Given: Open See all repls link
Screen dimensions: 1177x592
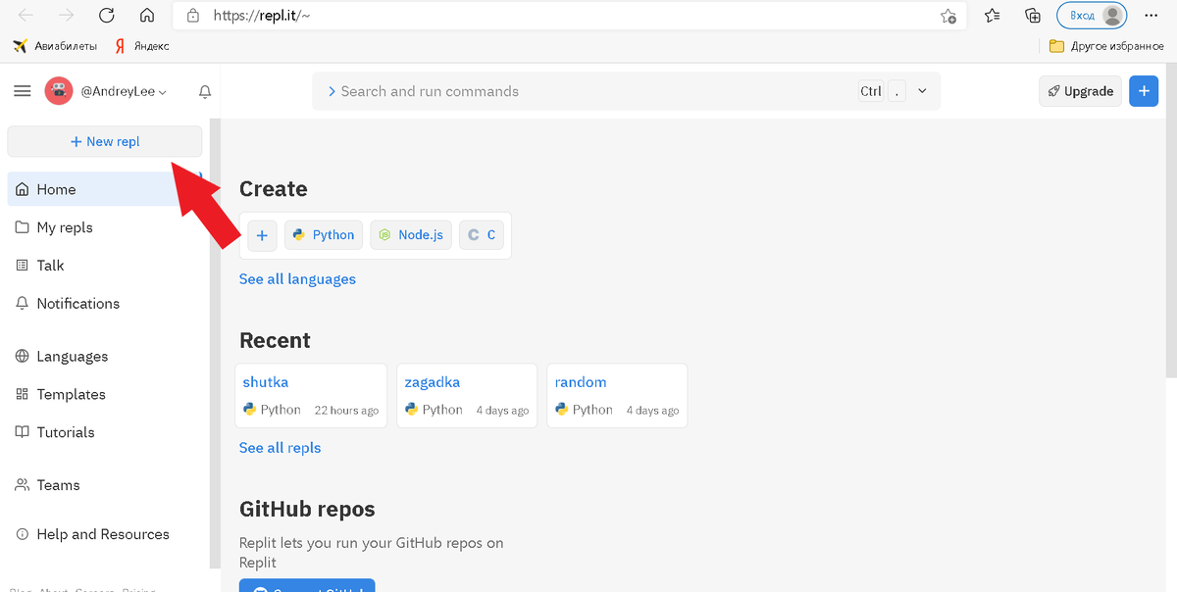Looking at the screenshot, I should (x=280, y=448).
